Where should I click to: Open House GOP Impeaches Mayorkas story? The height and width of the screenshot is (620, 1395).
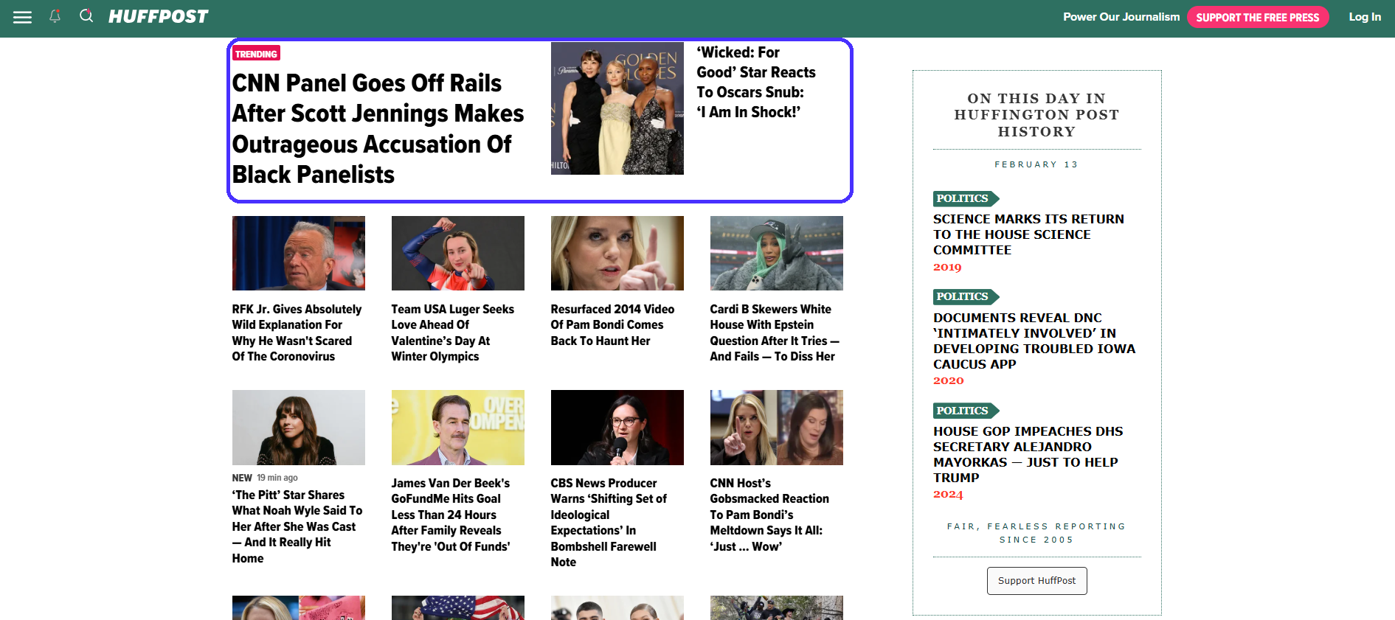point(1028,454)
